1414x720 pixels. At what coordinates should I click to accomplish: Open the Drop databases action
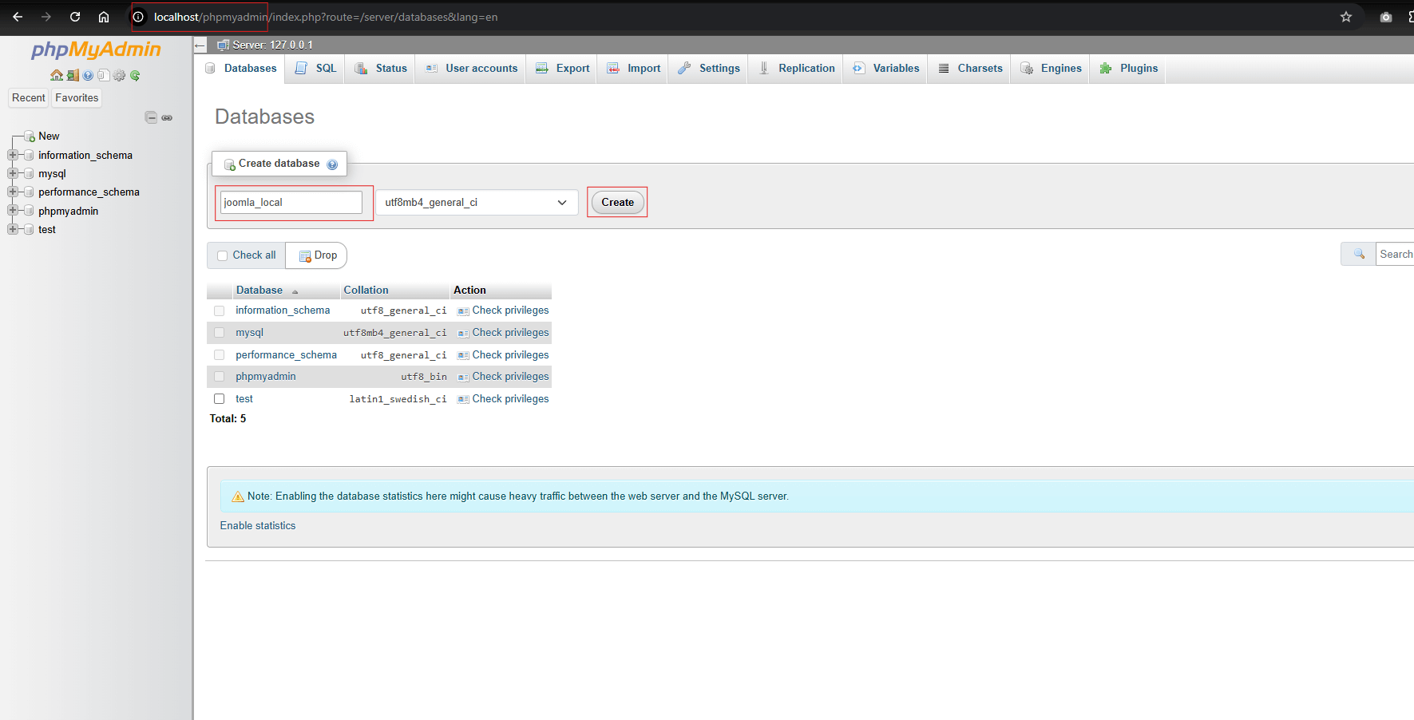point(315,255)
